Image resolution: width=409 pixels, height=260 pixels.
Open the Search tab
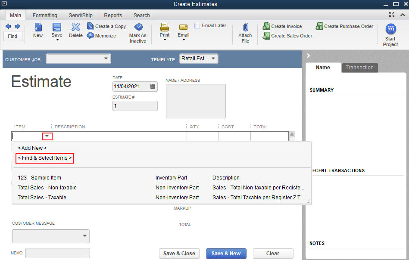click(x=142, y=15)
